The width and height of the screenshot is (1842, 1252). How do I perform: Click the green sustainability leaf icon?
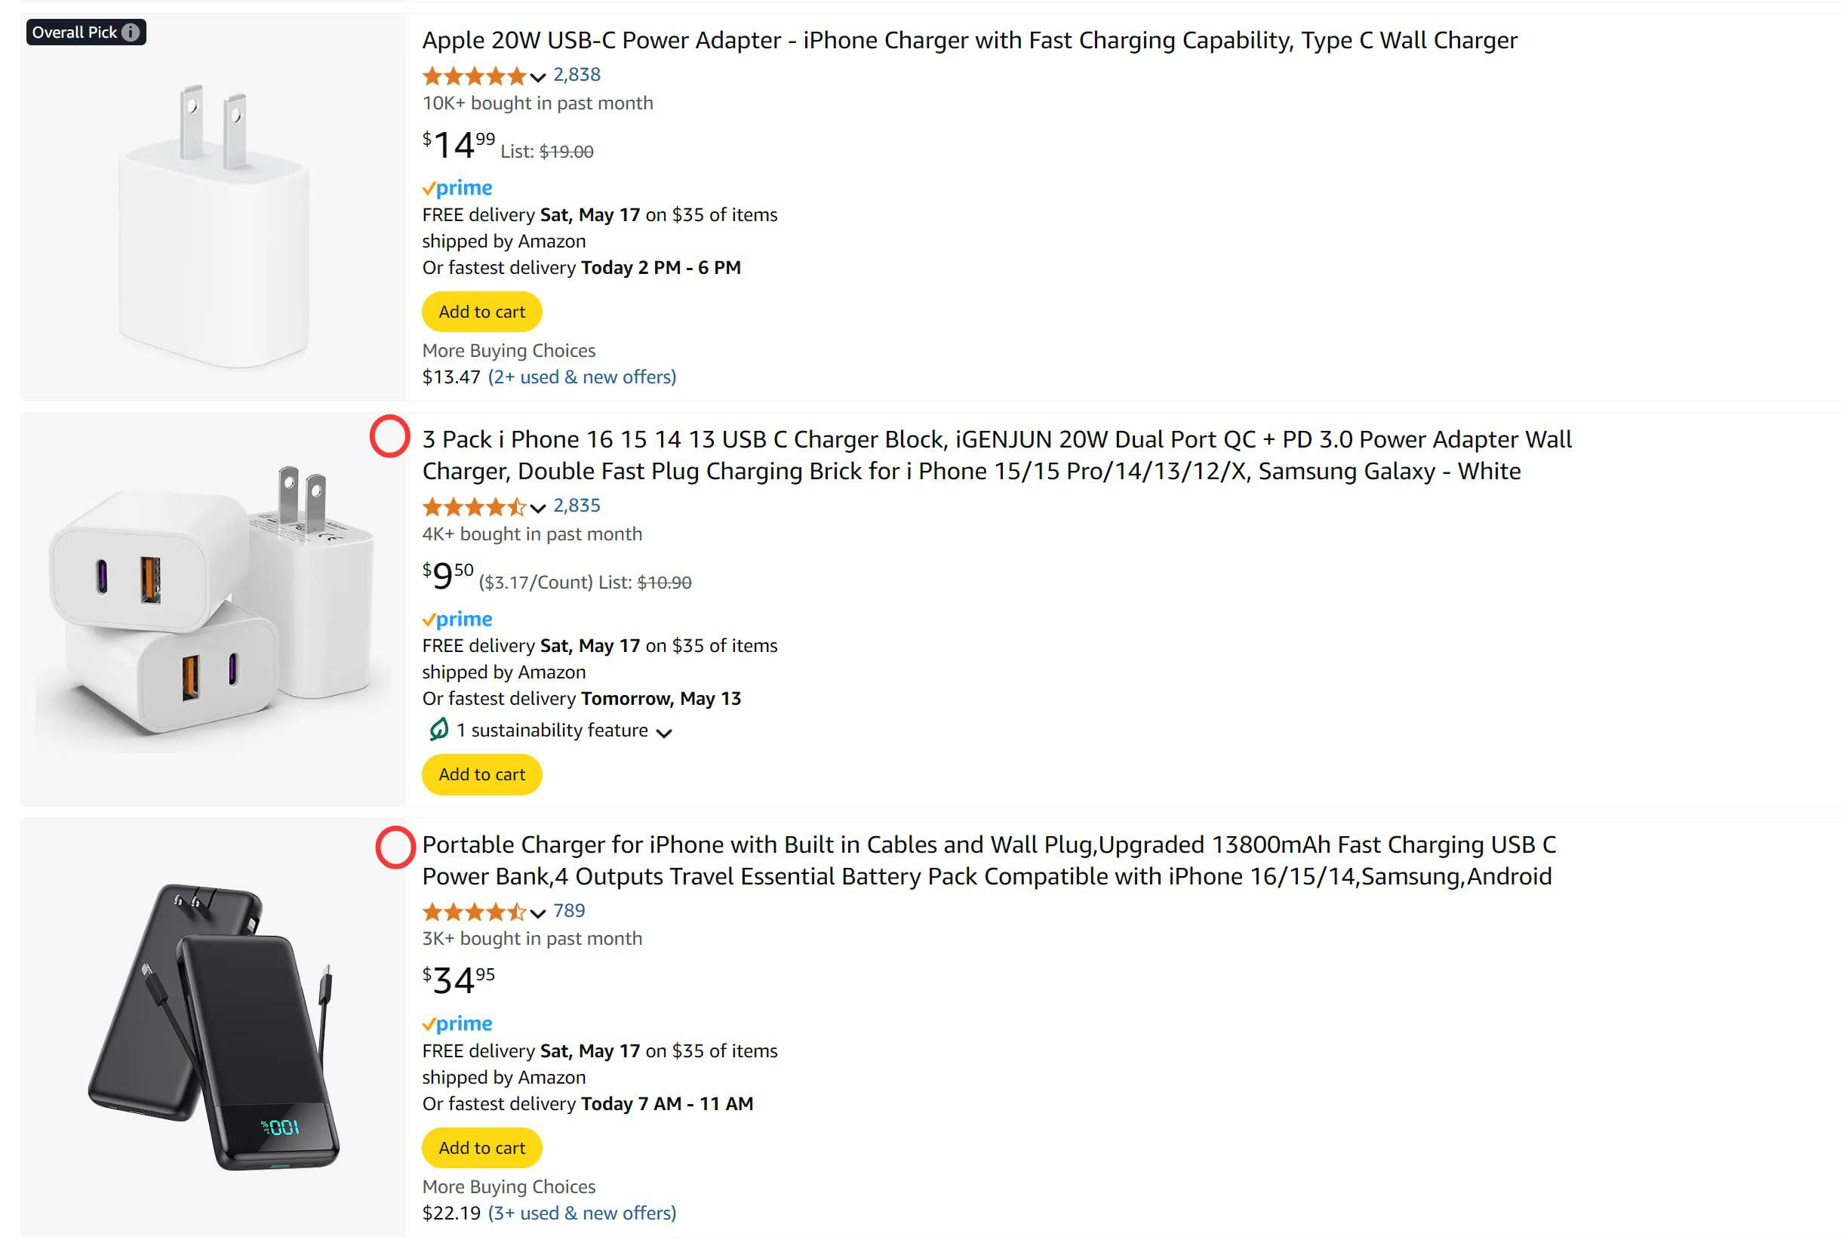coord(438,730)
